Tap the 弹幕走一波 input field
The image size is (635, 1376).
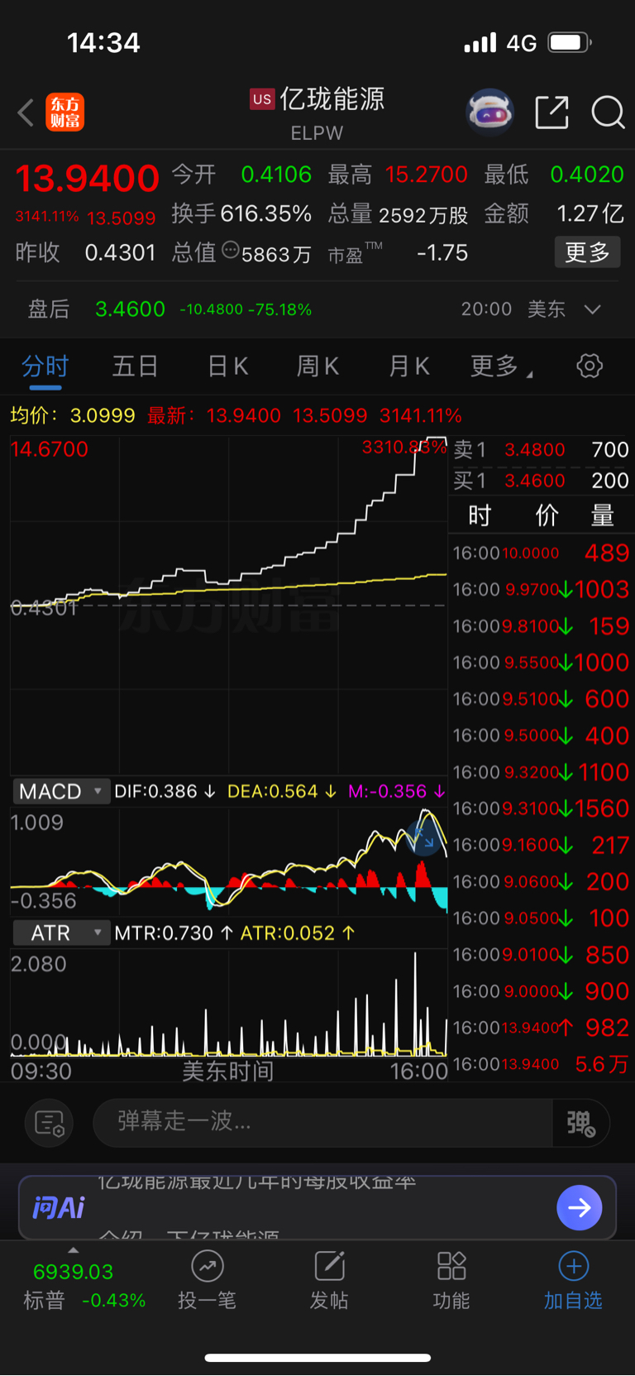(x=322, y=1123)
